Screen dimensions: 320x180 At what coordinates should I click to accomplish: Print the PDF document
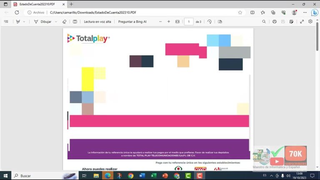(275, 22)
